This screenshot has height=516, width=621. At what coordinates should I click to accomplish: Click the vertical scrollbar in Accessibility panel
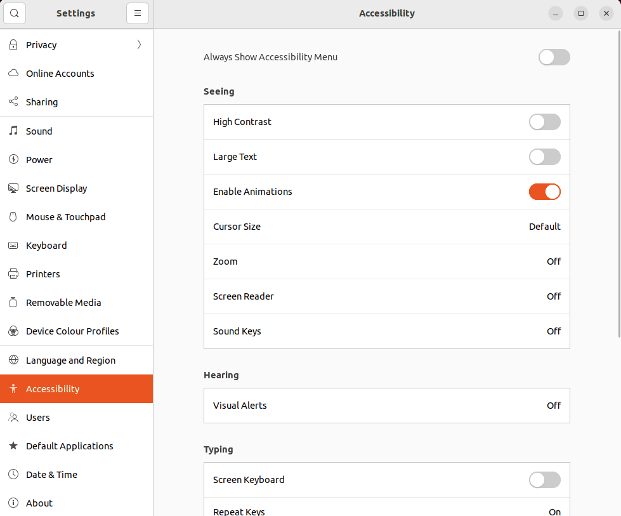[620, 184]
